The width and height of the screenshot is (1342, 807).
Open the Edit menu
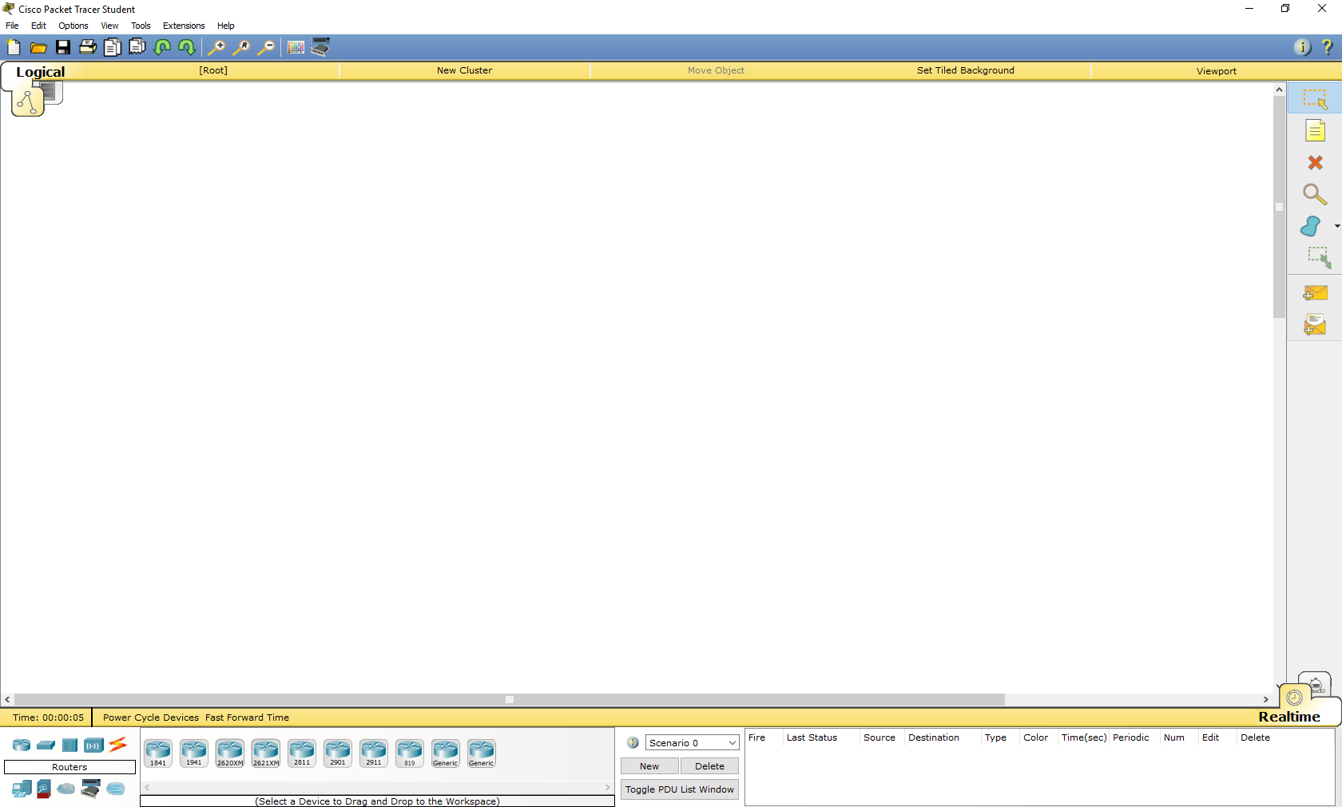click(38, 26)
